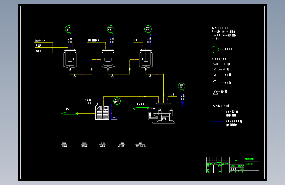
Task: Select the pump triangle symbol in legend
Action: pos(215,92)
